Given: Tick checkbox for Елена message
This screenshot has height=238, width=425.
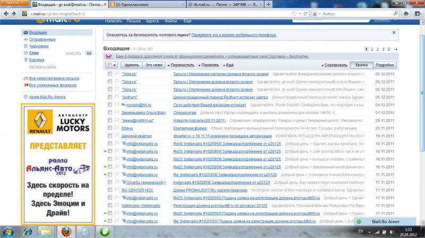Looking at the screenshot, I should coord(110,128).
